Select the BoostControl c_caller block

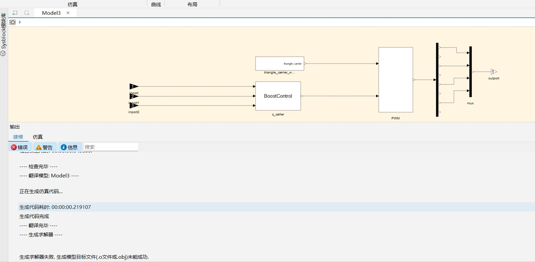pos(278,96)
